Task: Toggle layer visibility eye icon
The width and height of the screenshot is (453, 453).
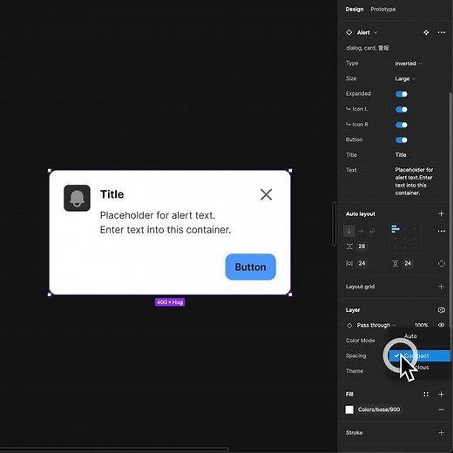Action: click(441, 325)
